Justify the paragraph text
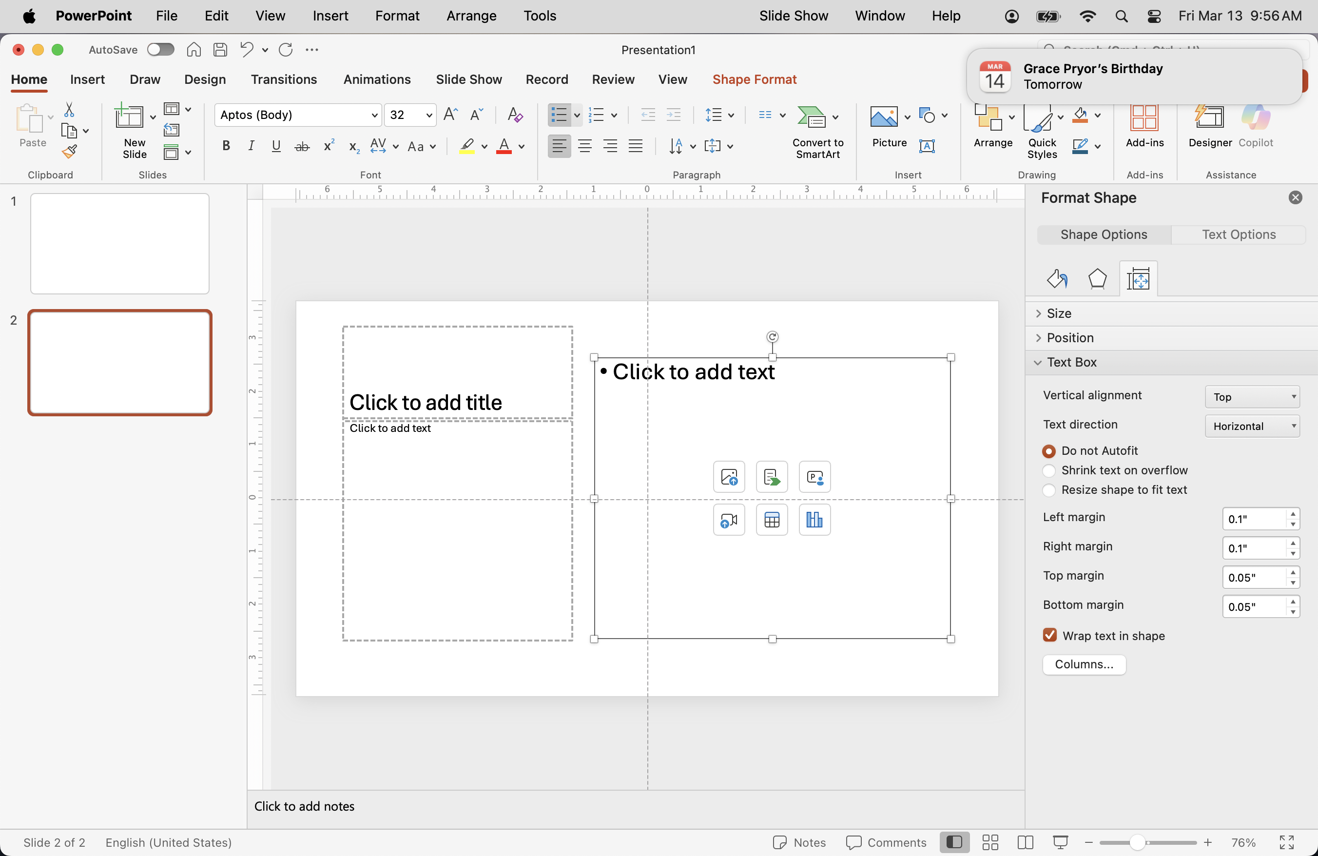This screenshot has height=856, width=1318. (636, 146)
